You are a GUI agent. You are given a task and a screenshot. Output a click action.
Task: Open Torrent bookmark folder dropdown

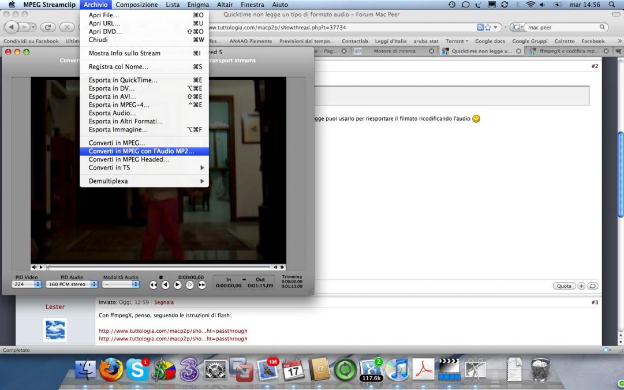coord(457,41)
